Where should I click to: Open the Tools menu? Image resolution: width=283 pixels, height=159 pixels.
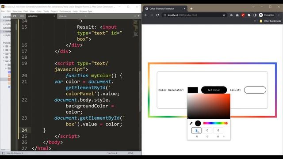click(x=46, y=11)
